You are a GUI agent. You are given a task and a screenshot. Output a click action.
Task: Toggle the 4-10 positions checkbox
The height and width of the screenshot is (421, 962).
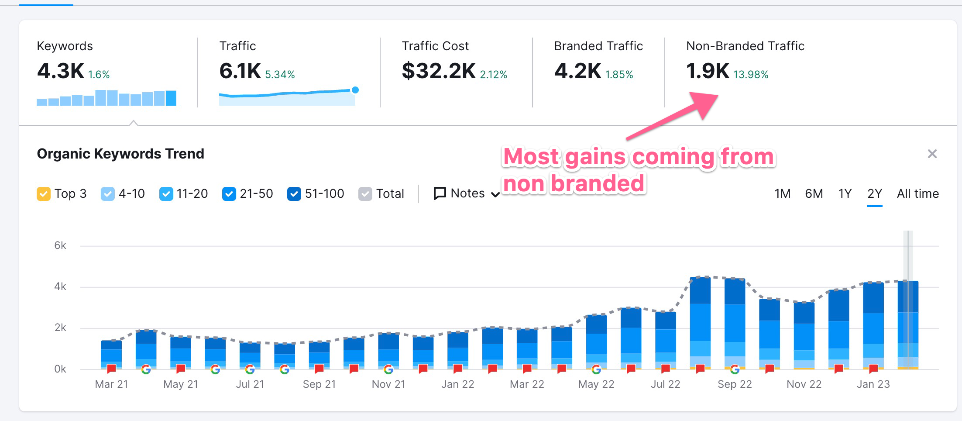coord(108,193)
